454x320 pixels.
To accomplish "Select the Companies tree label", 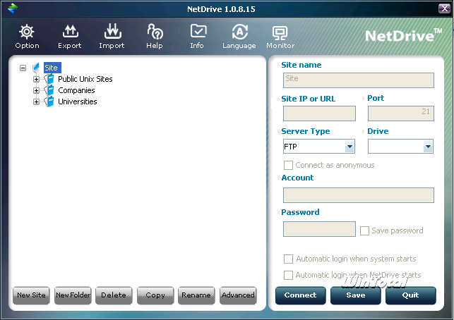I will click(76, 90).
